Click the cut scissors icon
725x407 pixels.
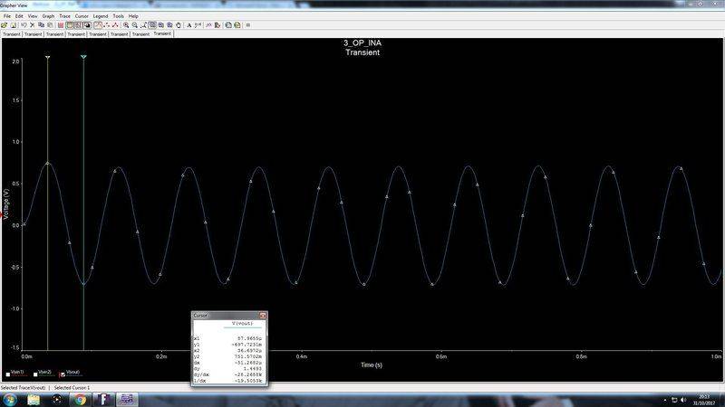pyautogui.click(x=30, y=25)
